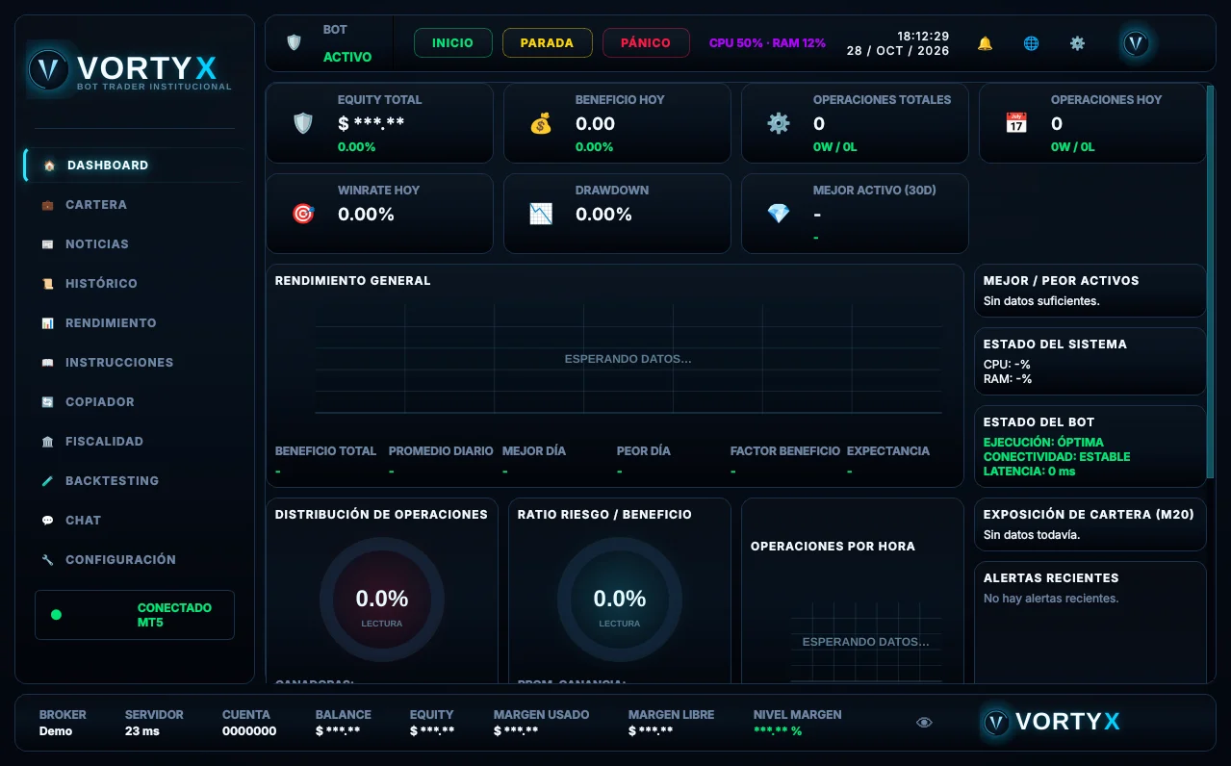Click the money bag icon on Beneficio Hoy

point(541,123)
